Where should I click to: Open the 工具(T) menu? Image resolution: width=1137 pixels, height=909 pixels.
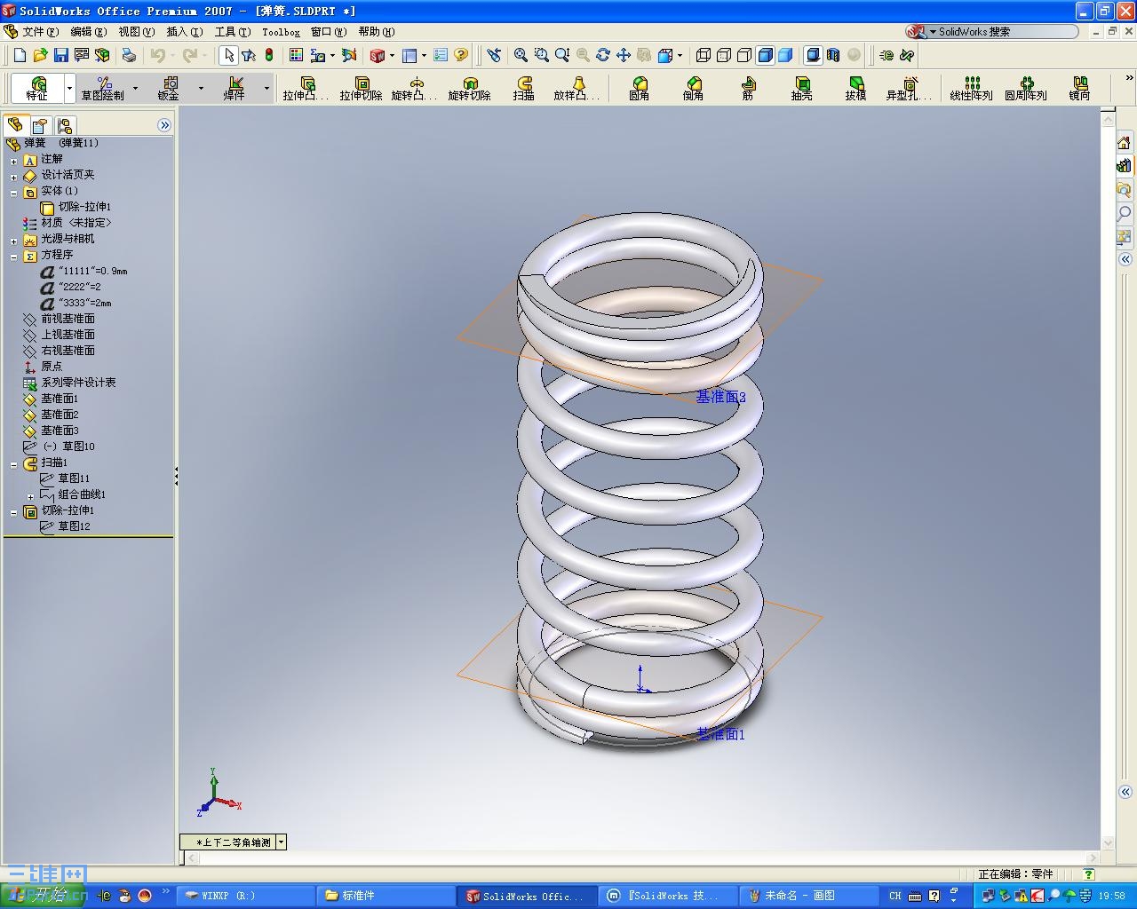pos(232,32)
